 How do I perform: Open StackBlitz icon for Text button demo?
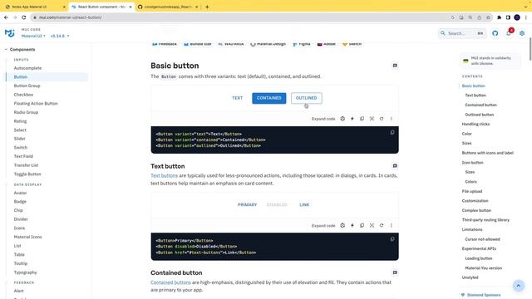coord(352,225)
